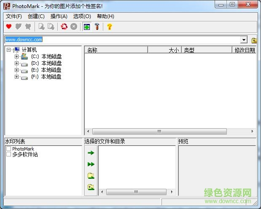Maximize the PhotoMark window
Image resolution: width=261 pixels, height=209 pixels.
point(232,5)
